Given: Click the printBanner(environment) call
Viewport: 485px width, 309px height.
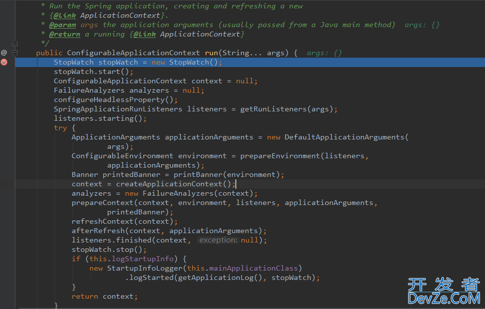Looking at the screenshot, I should [227, 174].
